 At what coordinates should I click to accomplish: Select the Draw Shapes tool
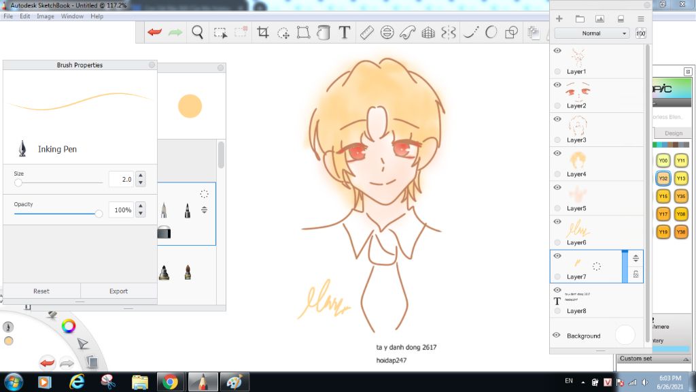pyautogui.click(x=511, y=33)
